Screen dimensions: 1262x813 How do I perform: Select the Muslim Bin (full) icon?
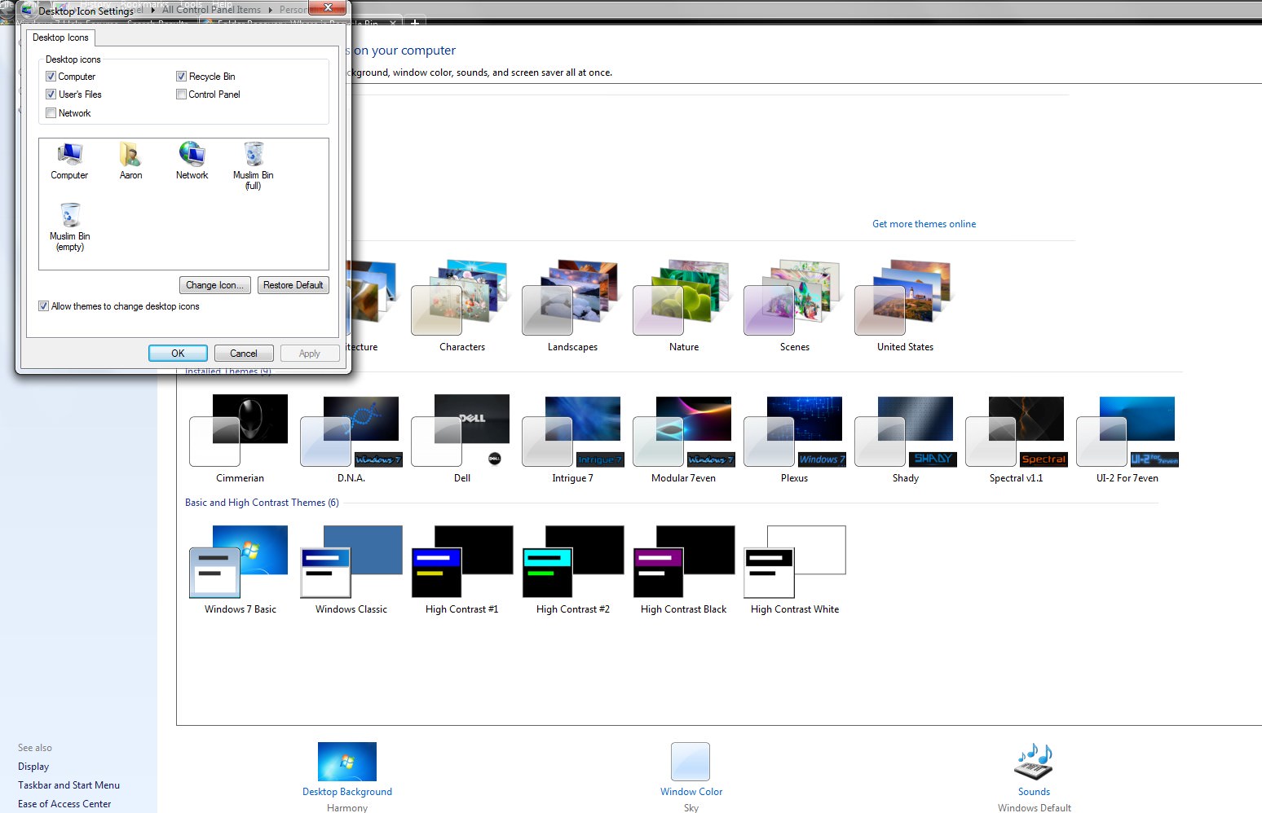click(254, 166)
